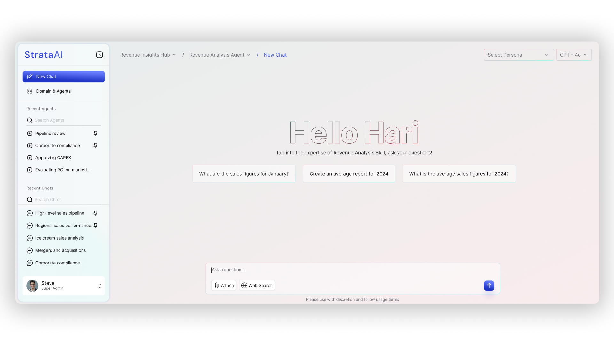Click inside the 'Ask a question' input field
Image resolution: width=614 pixels, height=345 pixels.
[x=320, y=270]
